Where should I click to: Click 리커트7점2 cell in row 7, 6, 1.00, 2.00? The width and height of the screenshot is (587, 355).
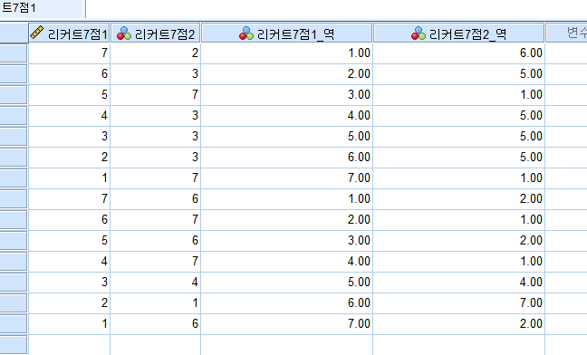(x=156, y=199)
